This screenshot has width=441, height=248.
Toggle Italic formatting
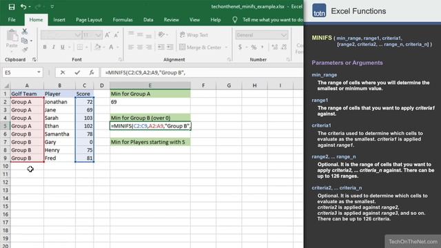(x=54, y=48)
